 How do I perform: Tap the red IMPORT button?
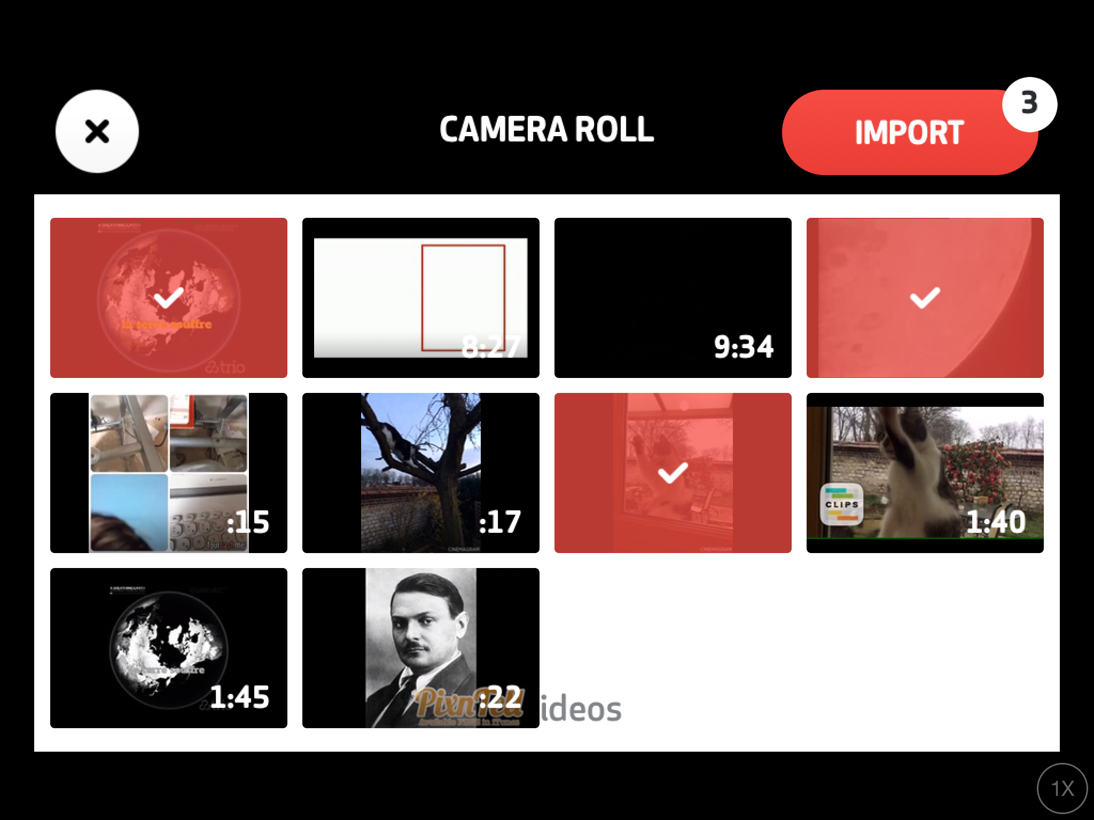click(x=910, y=132)
